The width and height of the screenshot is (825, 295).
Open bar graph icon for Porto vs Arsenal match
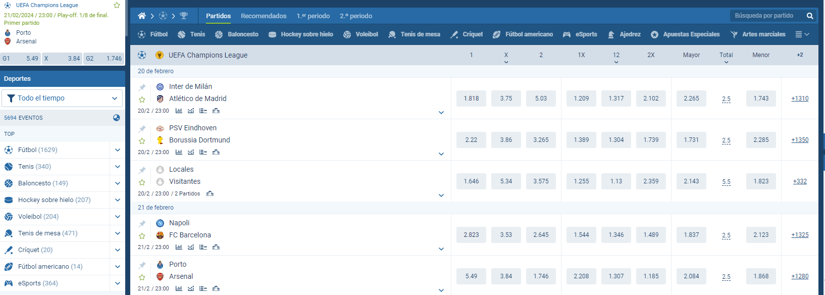(x=191, y=288)
